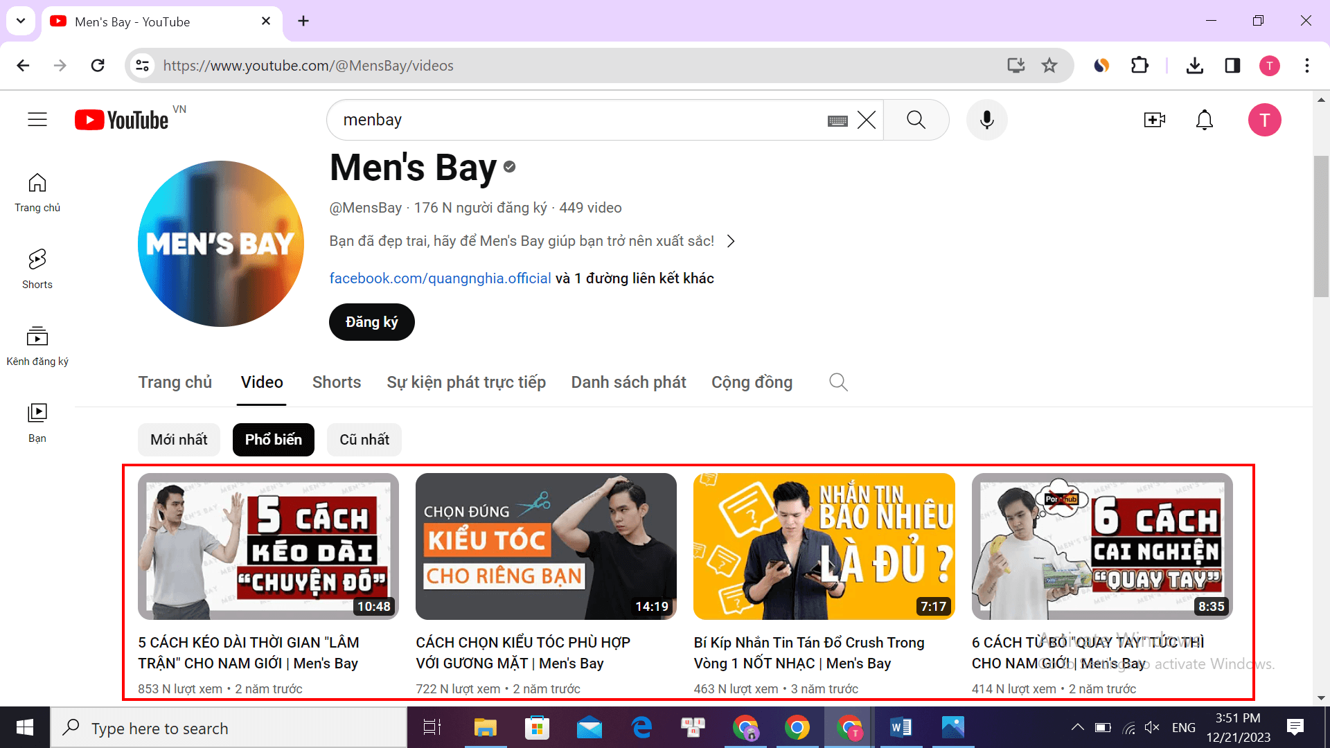Show hidden system tray icons
The height and width of the screenshot is (748, 1330).
click(1077, 727)
